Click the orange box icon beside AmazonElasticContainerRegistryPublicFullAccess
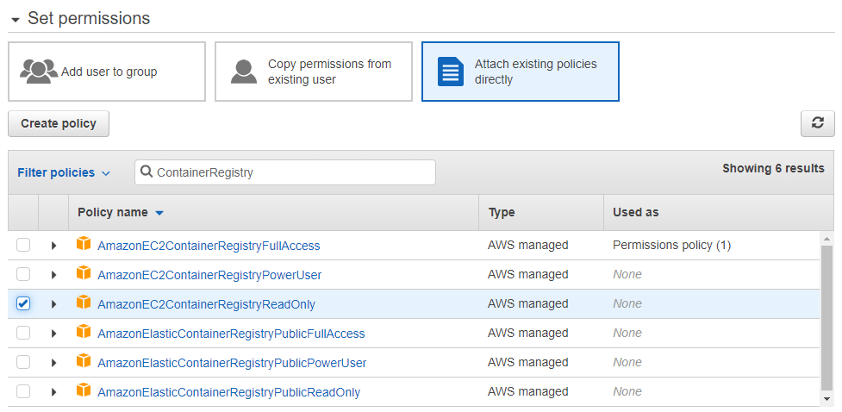This screenshot has height=412, width=842. (x=84, y=332)
